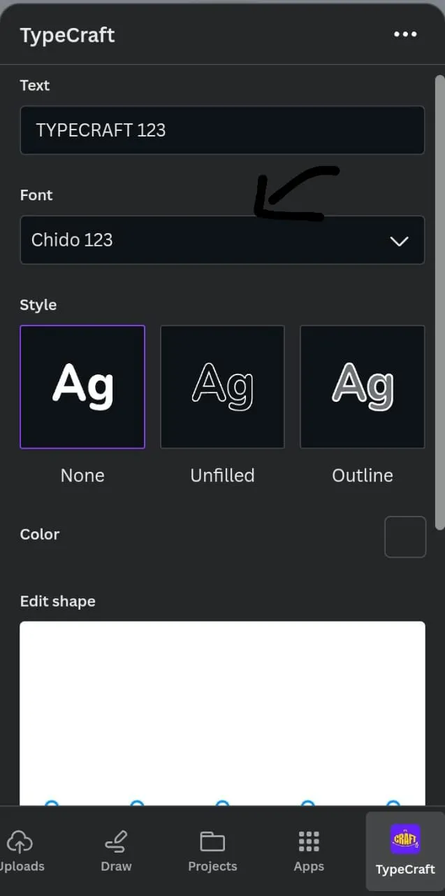Click the Text input field
The image size is (445, 896).
[x=222, y=130]
